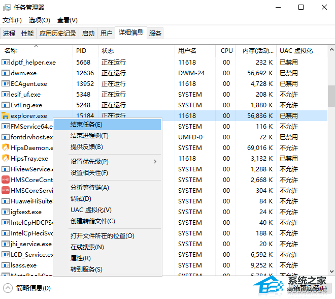Sort by the 名称 column header

click(x=37, y=51)
